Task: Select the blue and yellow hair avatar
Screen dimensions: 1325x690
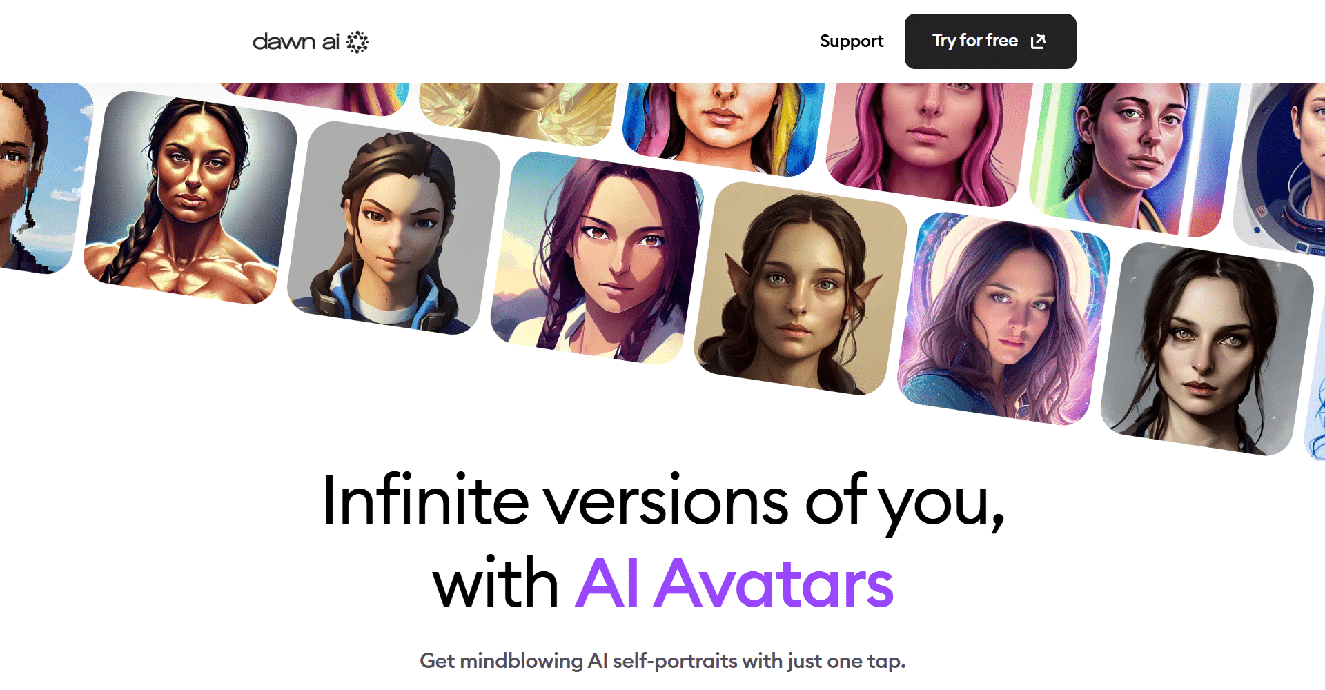Action: point(723,127)
